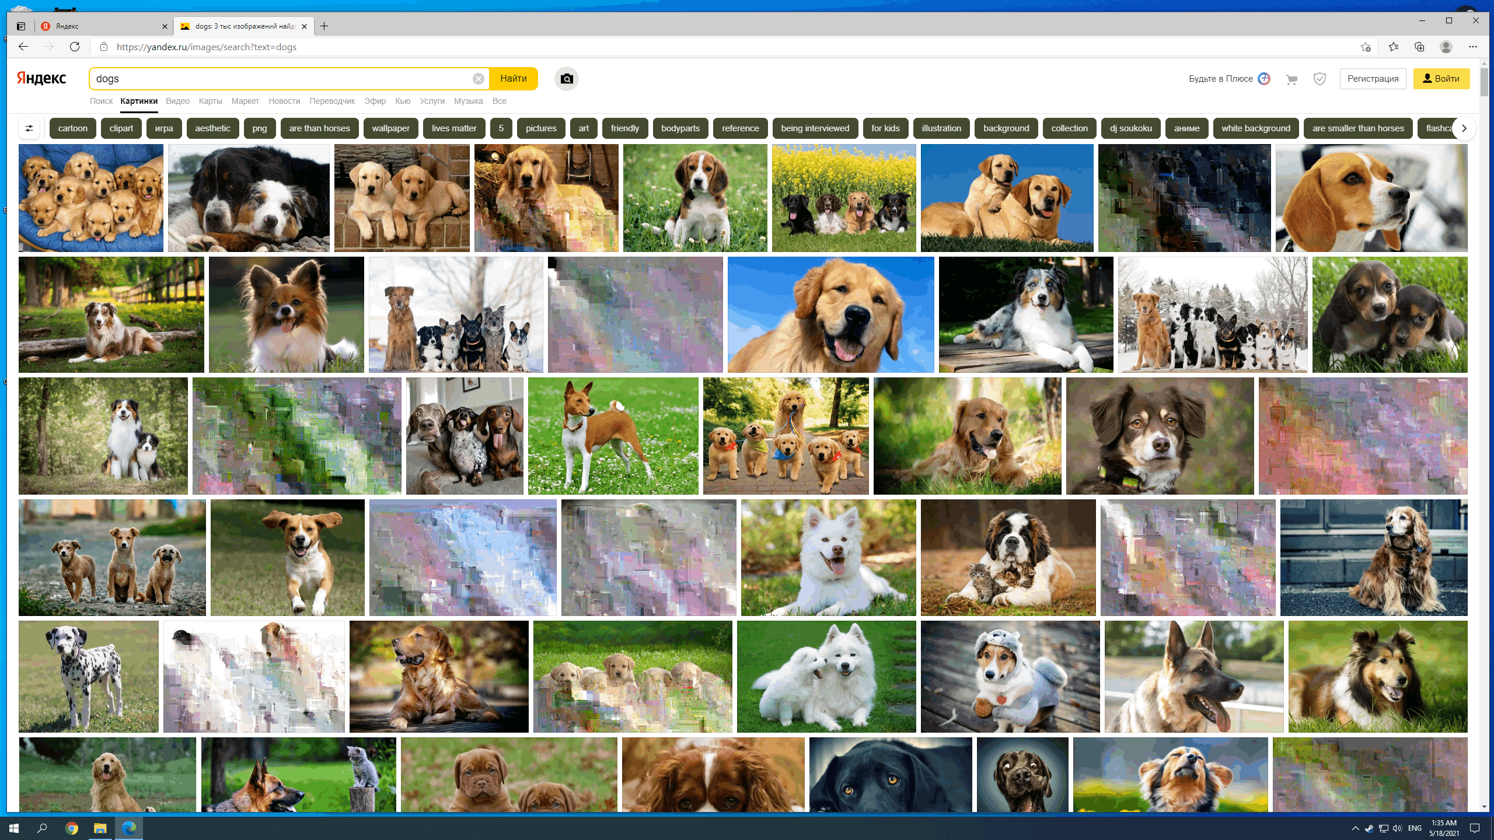
Task: Open the Saint Bernard with kittens image
Action: click(x=1008, y=558)
